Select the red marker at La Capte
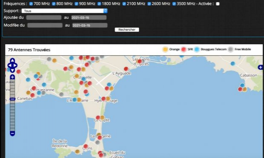The width and height of the screenshot is (264, 158). click(98, 118)
